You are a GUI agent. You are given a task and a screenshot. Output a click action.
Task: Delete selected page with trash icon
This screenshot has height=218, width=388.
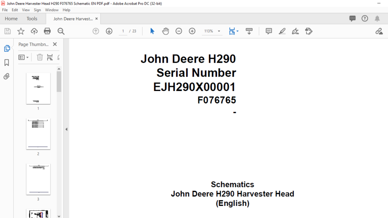point(39,57)
